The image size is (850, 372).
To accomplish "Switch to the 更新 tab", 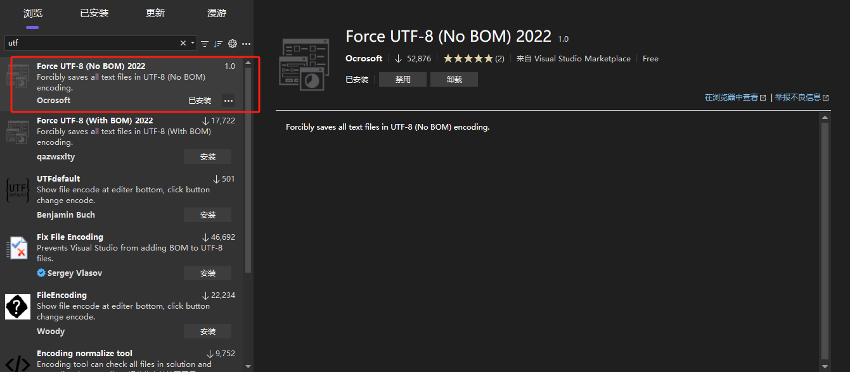I will click(155, 13).
